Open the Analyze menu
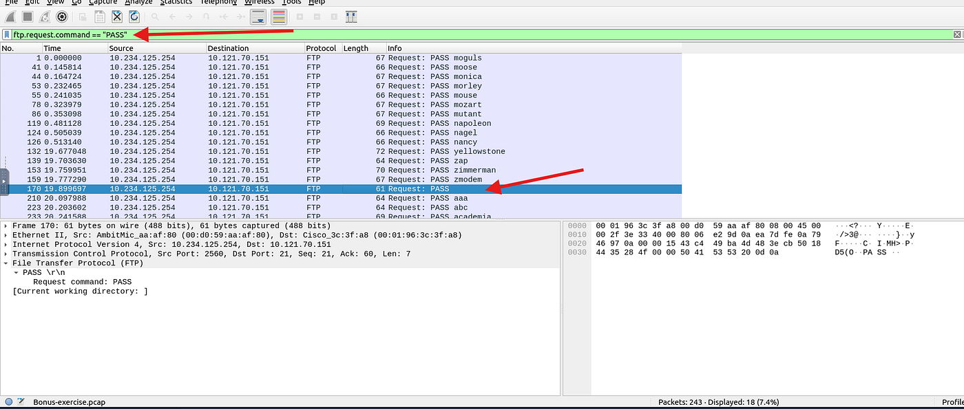This screenshot has height=409, width=964. 138,2
